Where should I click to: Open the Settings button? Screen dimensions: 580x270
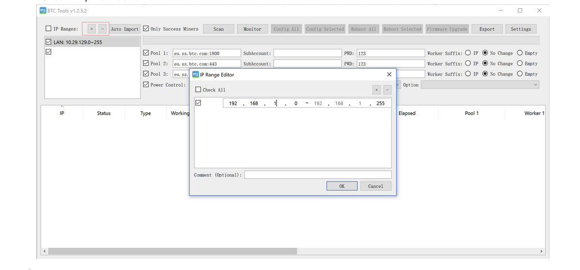[520, 29]
